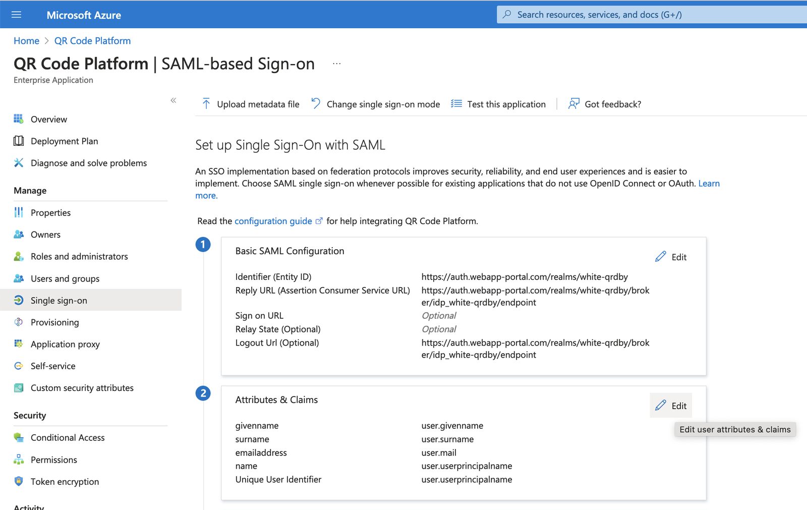Click the Roles and administrators icon
This screenshot has width=807, height=510.
(19, 256)
